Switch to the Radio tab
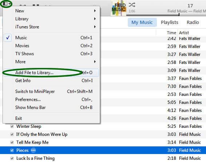Viewport: 206px width, 162px height. [193, 23]
